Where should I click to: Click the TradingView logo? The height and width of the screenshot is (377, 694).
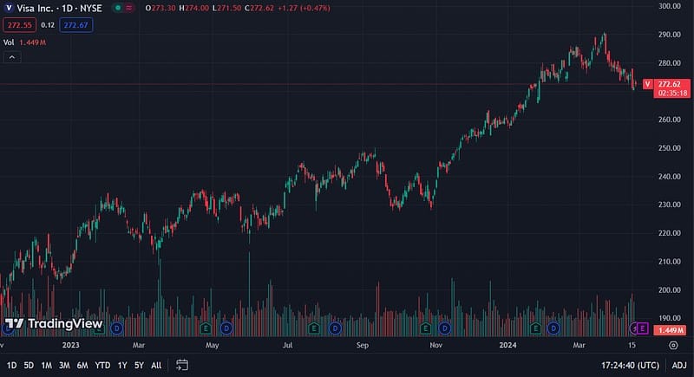coord(53,324)
